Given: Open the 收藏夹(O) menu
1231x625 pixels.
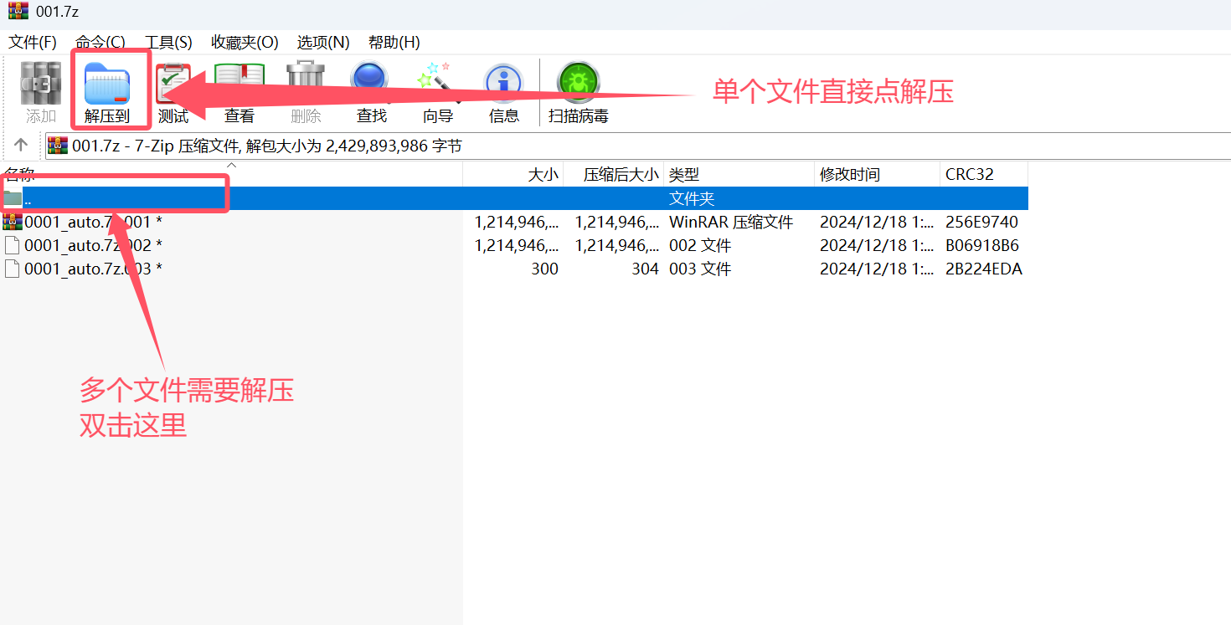Looking at the screenshot, I should [x=245, y=42].
